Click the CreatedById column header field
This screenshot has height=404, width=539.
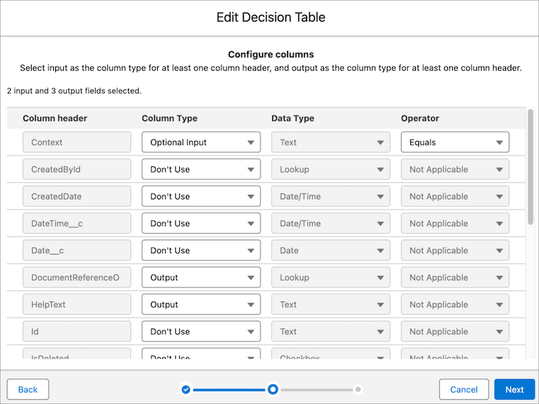coord(77,169)
